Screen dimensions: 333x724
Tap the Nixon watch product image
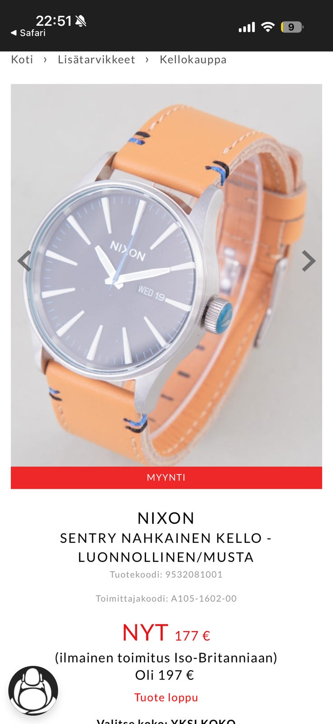click(166, 275)
